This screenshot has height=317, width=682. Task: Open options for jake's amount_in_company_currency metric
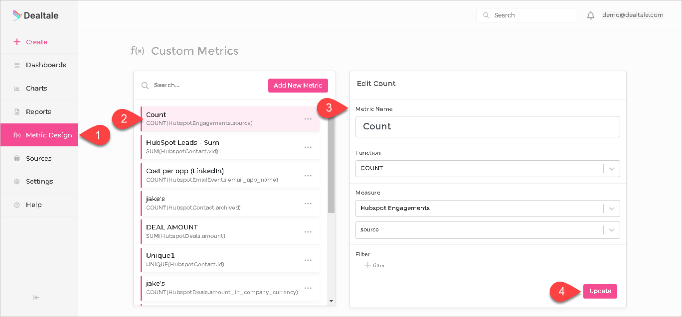pos(308,288)
